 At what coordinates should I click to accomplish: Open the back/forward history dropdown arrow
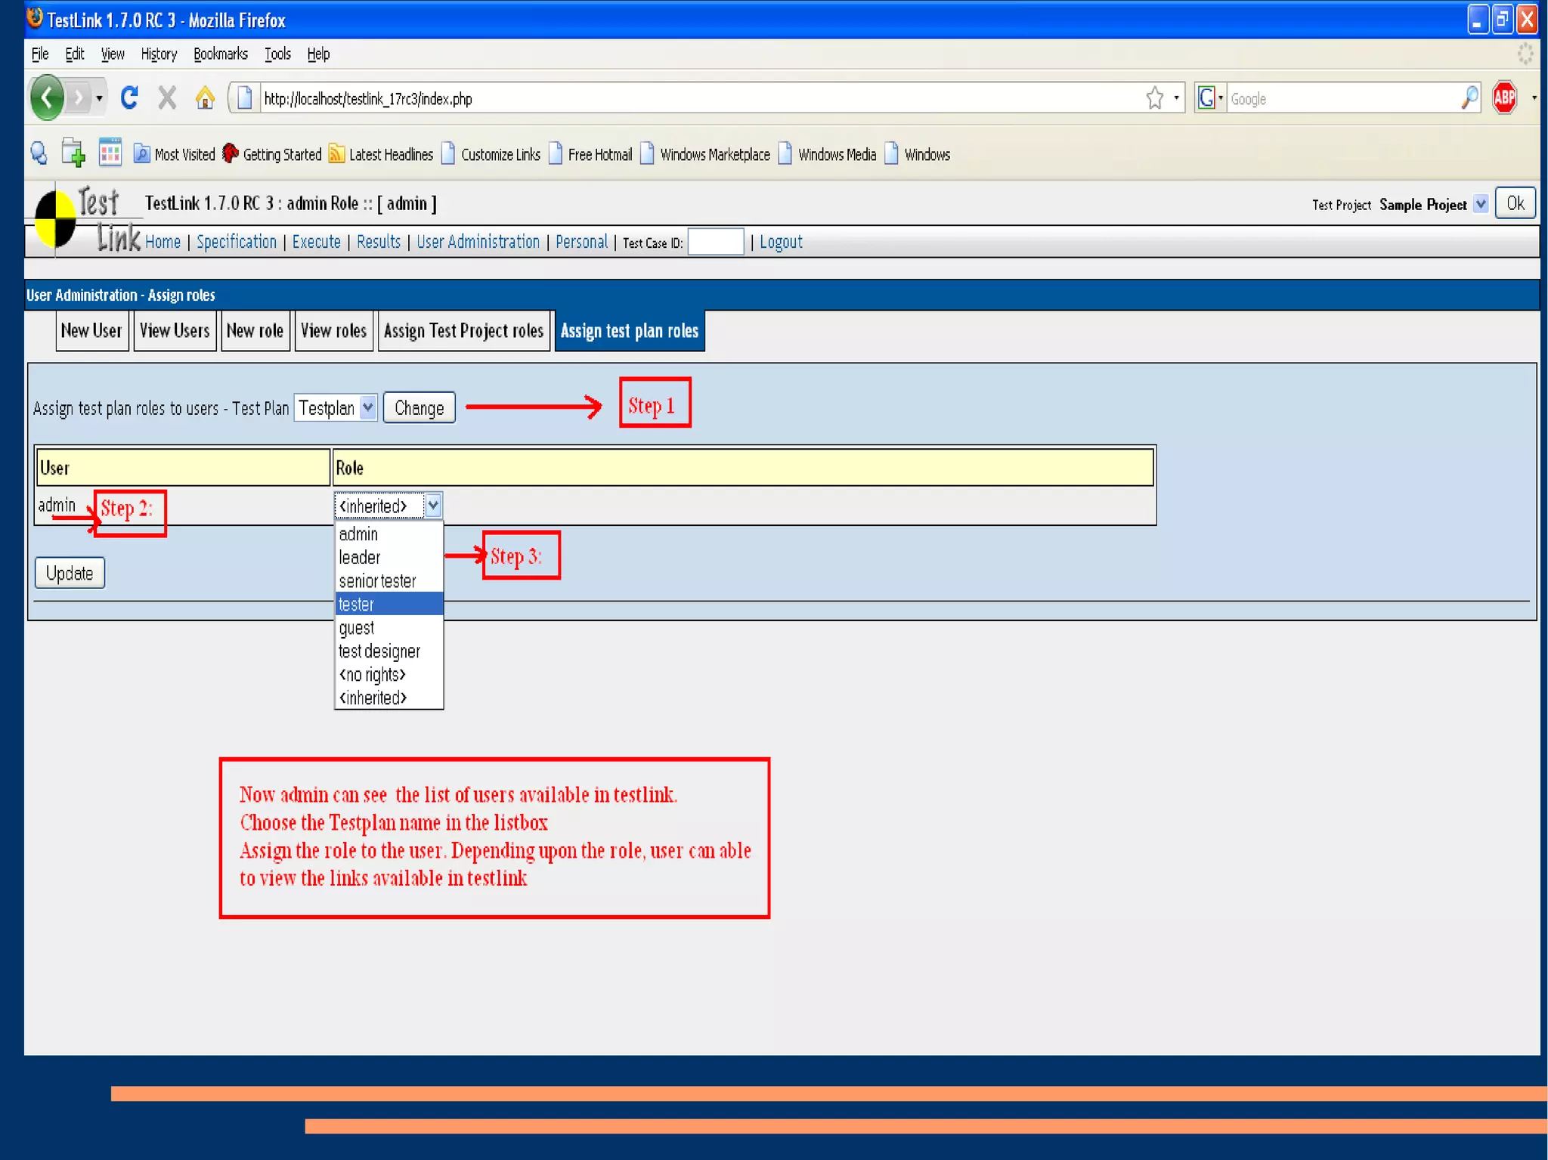click(x=99, y=98)
